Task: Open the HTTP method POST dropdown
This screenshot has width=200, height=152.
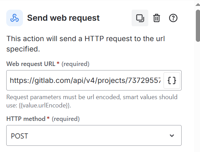Action: 94,135
